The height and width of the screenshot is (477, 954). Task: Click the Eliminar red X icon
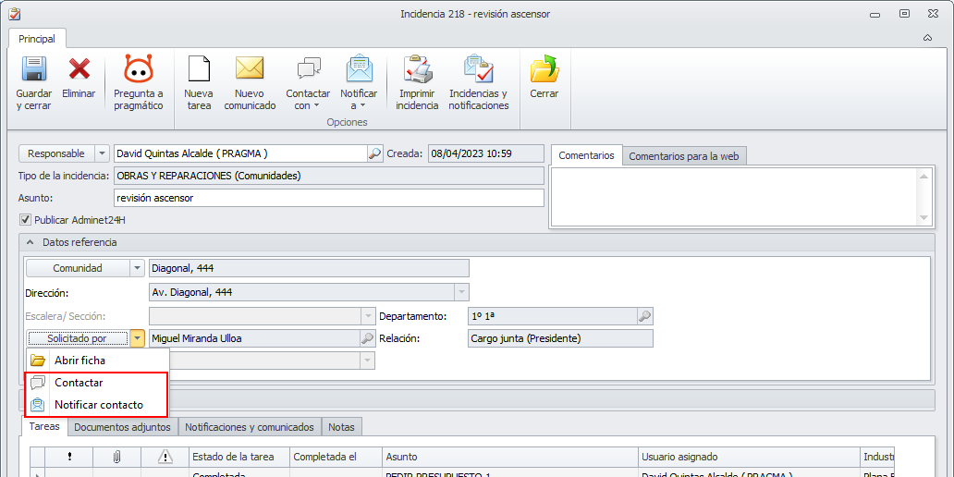(79, 70)
